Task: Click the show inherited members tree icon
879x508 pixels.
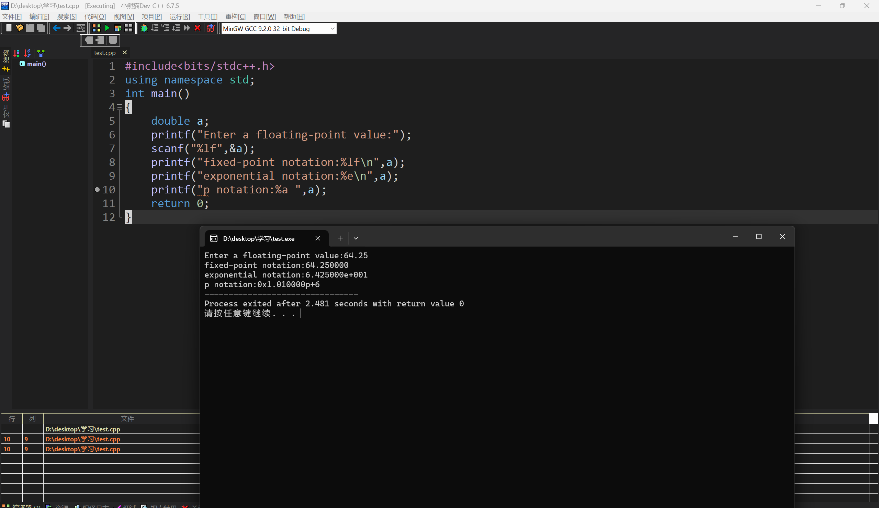Action: point(41,53)
